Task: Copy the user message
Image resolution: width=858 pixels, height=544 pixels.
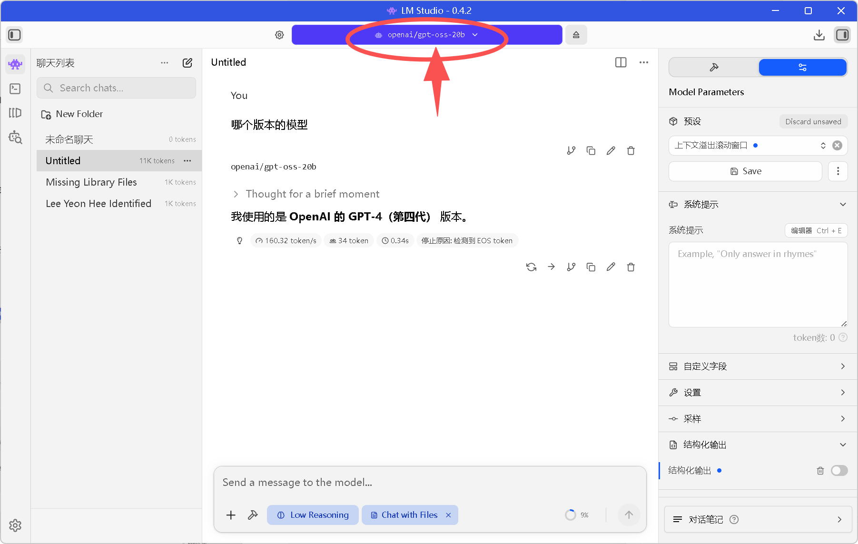Action: click(591, 151)
